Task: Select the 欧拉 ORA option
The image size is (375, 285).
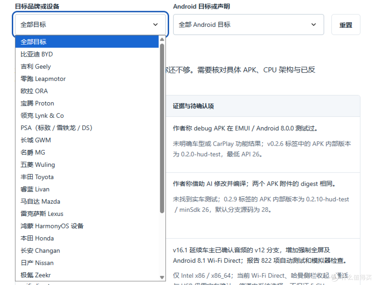Action: point(87,91)
